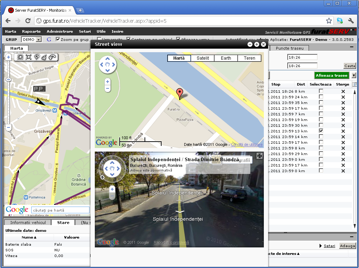359x268 pixels.
Task: Click the left map zoom slider handle
Action: [x=9, y=80]
